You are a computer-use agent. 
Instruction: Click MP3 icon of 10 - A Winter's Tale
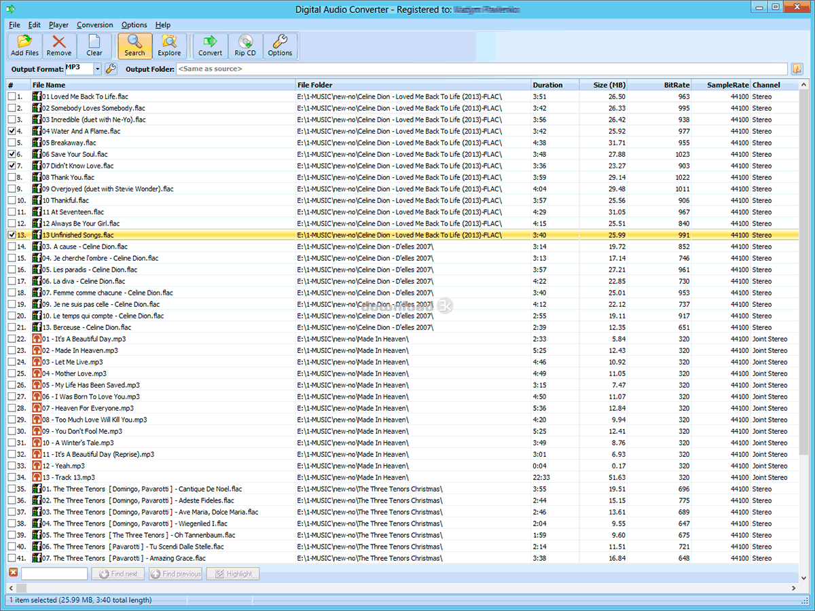37,443
